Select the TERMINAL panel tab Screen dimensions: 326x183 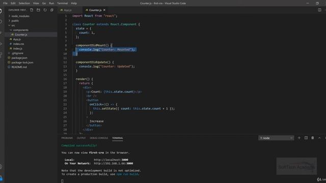click(x=118, y=138)
